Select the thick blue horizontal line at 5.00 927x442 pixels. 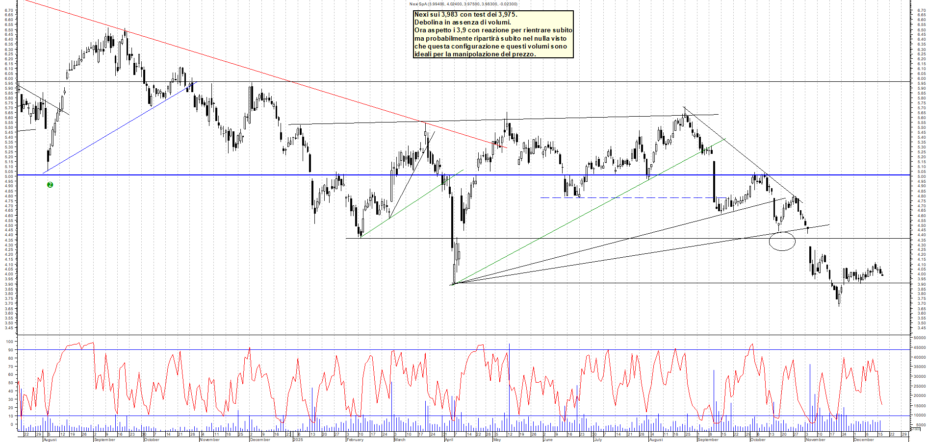coord(196,175)
